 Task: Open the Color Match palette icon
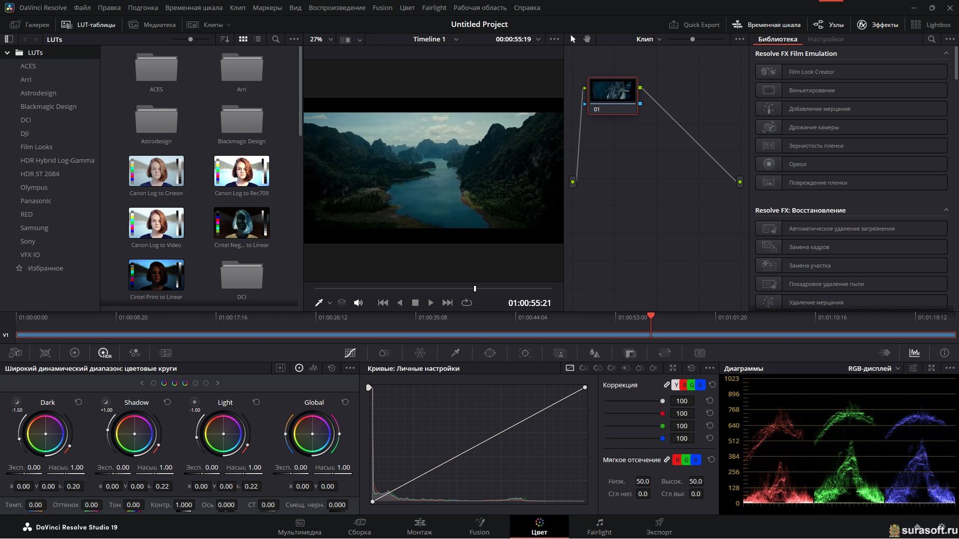45,353
